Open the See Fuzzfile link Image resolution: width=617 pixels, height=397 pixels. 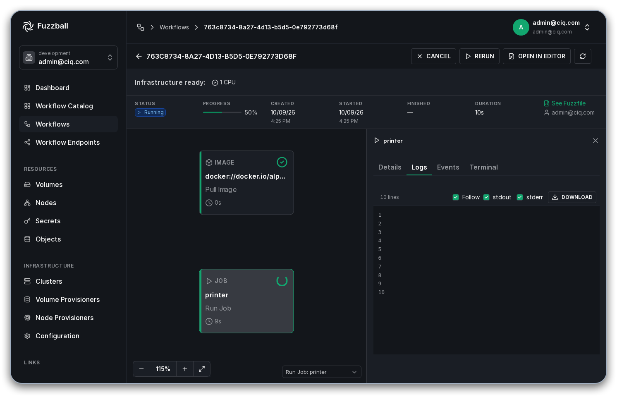[565, 103]
